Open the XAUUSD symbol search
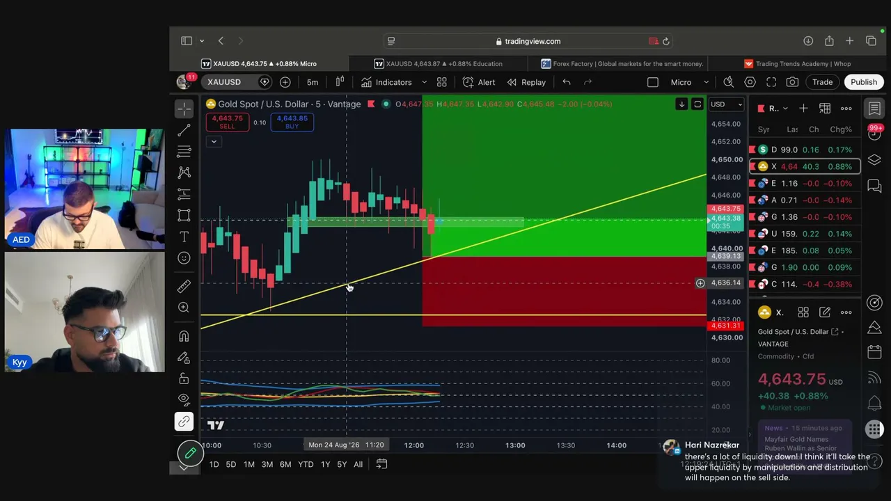 pos(224,82)
